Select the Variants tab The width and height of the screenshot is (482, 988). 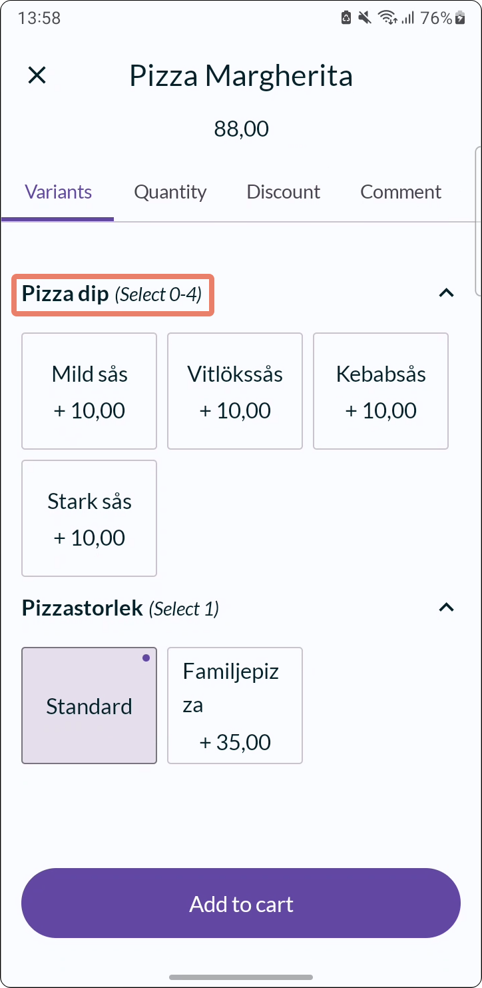point(59,193)
